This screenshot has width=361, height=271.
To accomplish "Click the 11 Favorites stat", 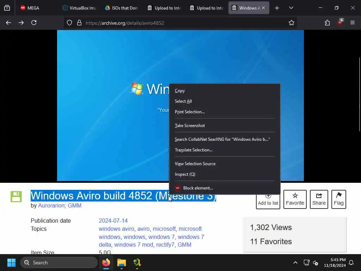I will pyautogui.click(x=271, y=241).
